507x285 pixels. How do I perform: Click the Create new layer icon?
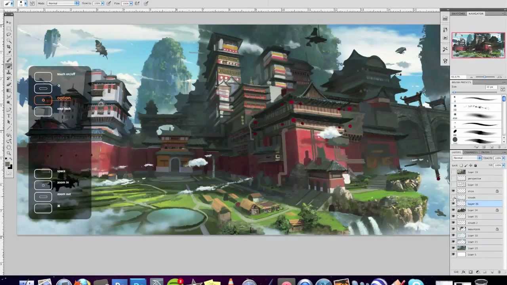tap(492, 272)
